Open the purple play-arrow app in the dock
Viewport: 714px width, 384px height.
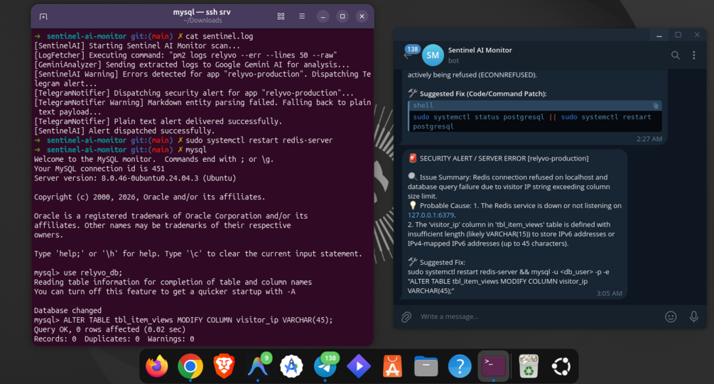point(359,366)
